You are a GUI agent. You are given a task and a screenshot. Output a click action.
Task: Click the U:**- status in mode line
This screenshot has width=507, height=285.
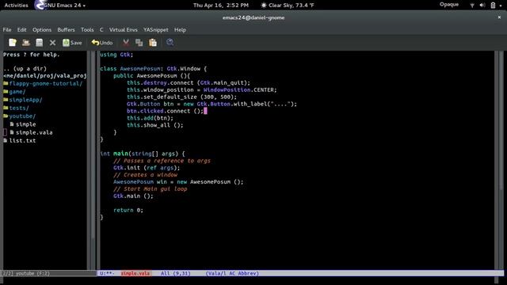tap(107, 273)
